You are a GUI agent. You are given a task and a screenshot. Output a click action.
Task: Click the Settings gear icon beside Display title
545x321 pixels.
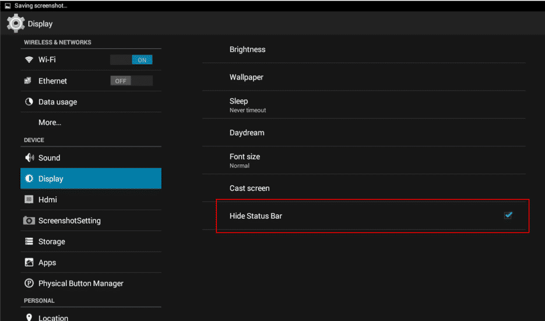[x=16, y=23]
